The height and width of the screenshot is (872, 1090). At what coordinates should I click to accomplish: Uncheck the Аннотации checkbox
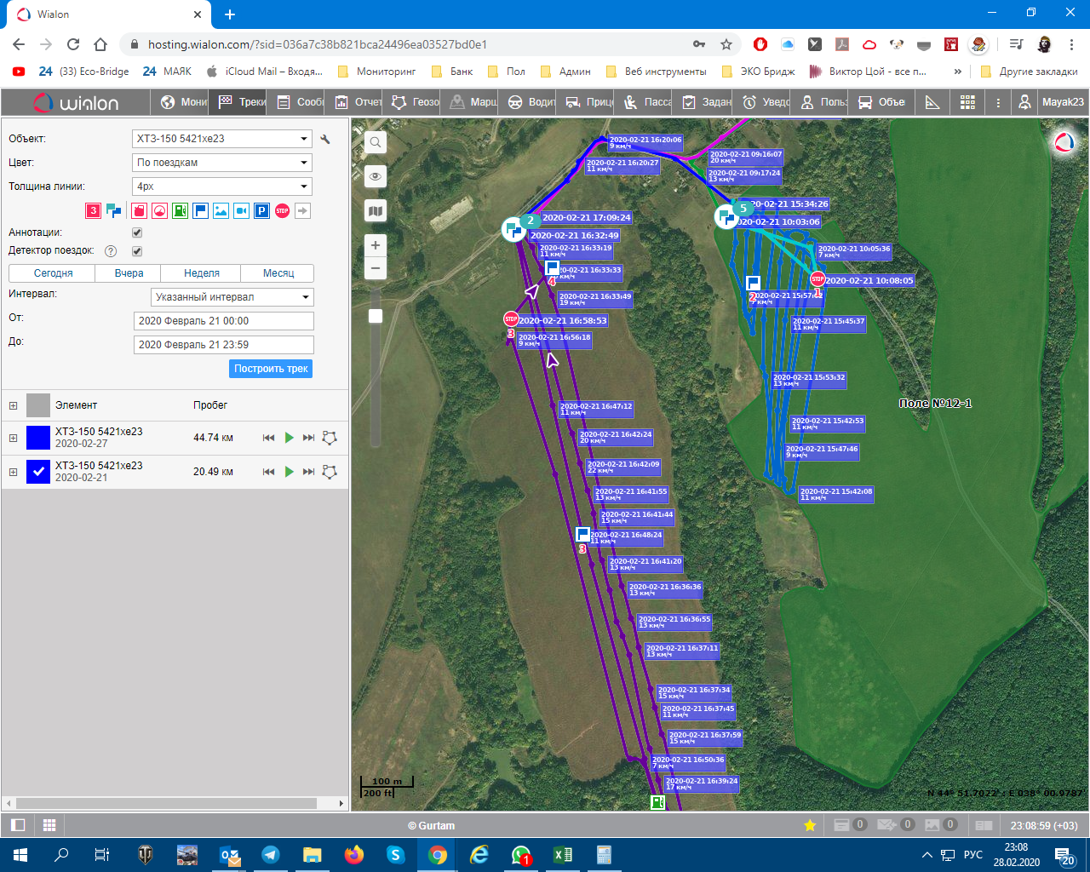(x=137, y=232)
